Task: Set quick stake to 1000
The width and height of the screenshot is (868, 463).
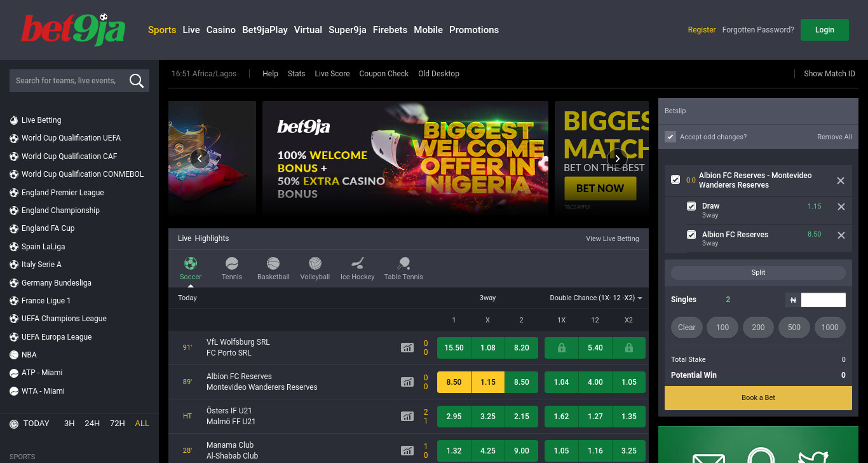Action: pyautogui.click(x=830, y=328)
